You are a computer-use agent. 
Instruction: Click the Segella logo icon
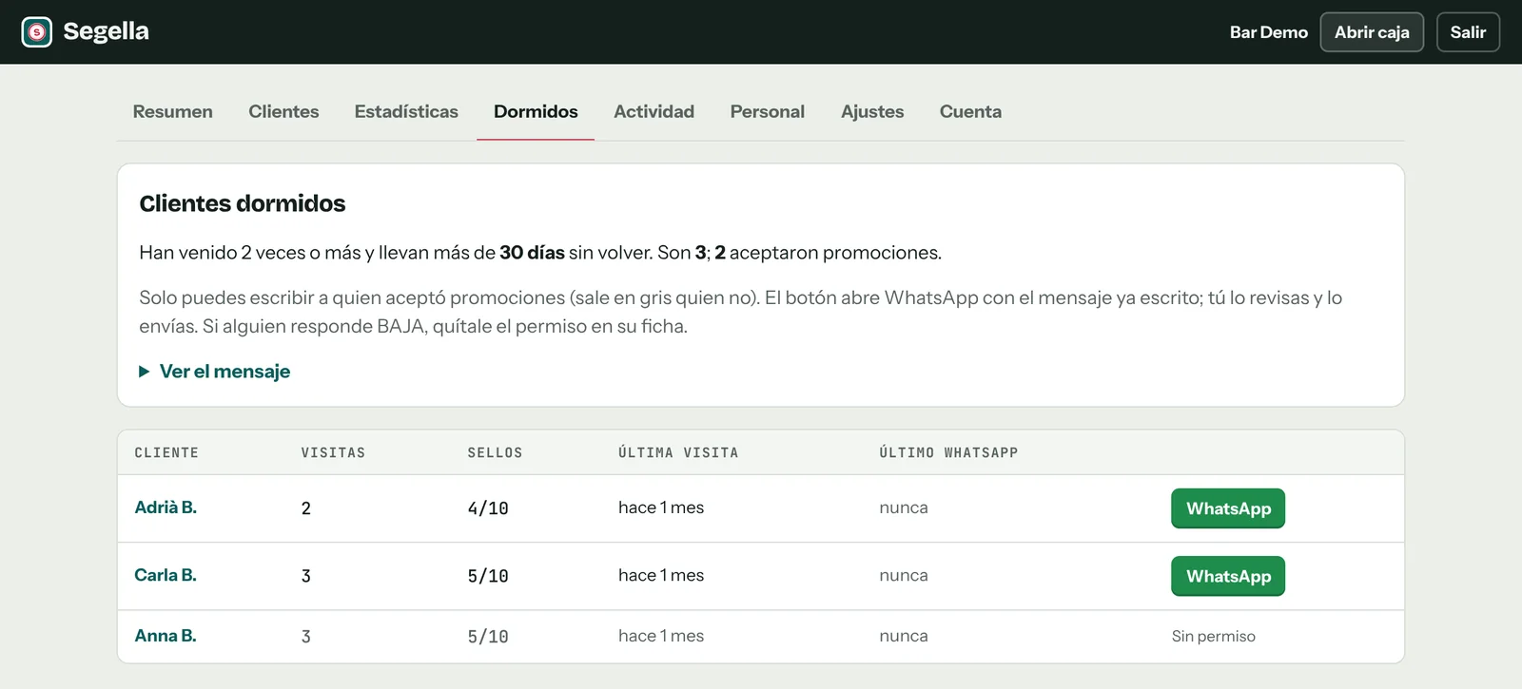[37, 32]
